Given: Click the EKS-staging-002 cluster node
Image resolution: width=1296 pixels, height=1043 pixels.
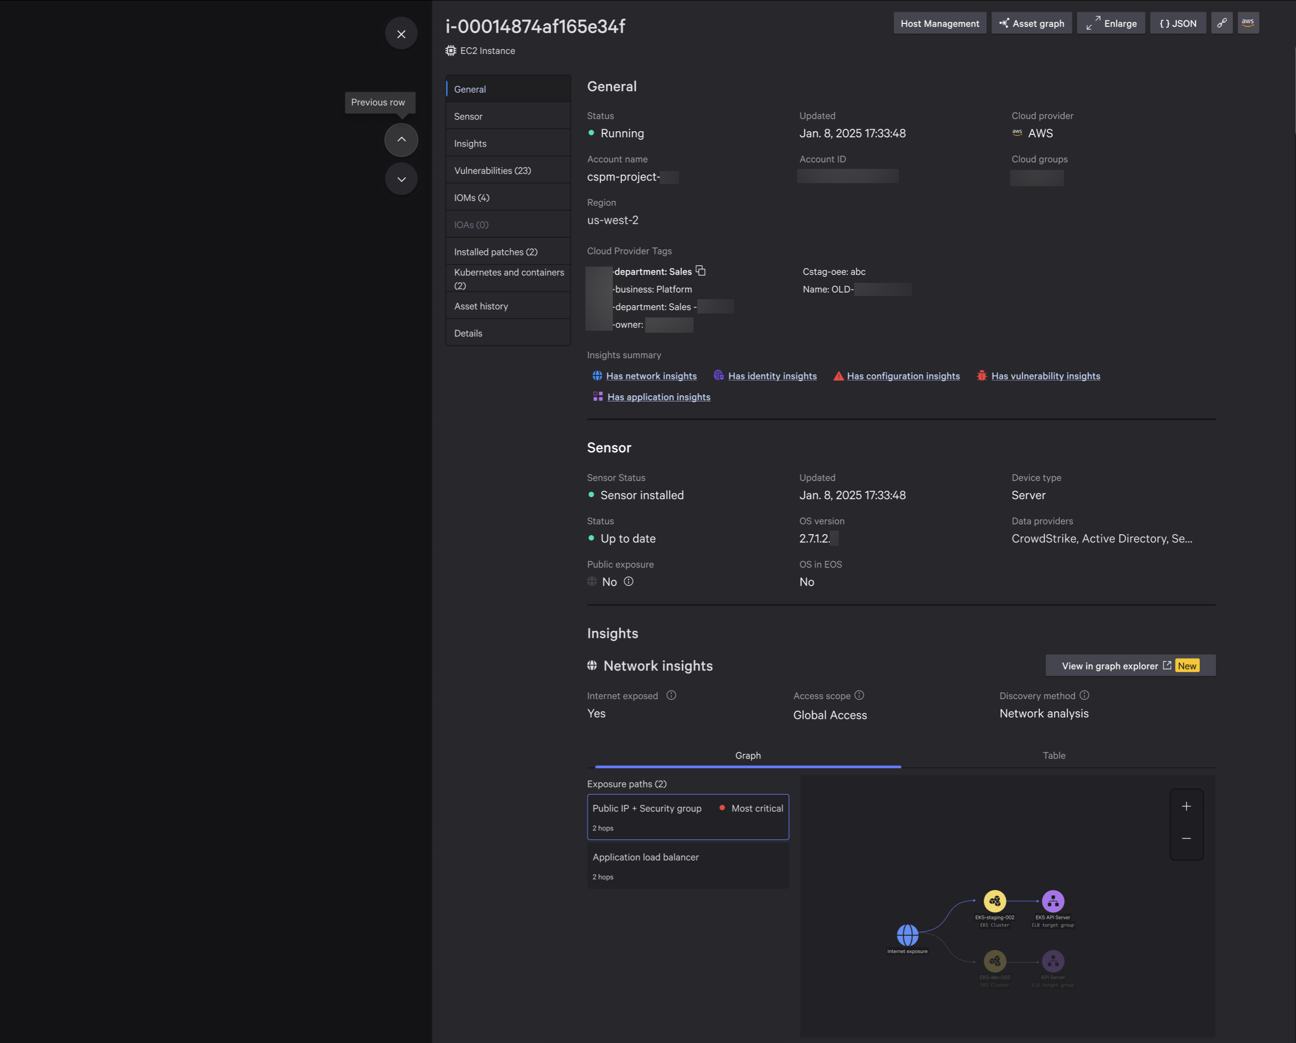Looking at the screenshot, I should [994, 901].
